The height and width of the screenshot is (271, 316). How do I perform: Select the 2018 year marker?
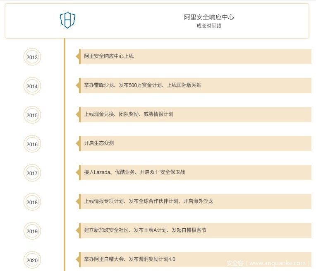(32, 202)
